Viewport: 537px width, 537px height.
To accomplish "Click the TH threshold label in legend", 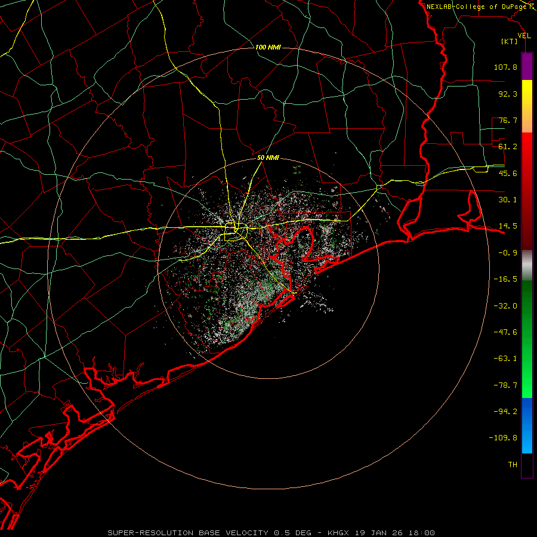I will click(x=513, y=465).
